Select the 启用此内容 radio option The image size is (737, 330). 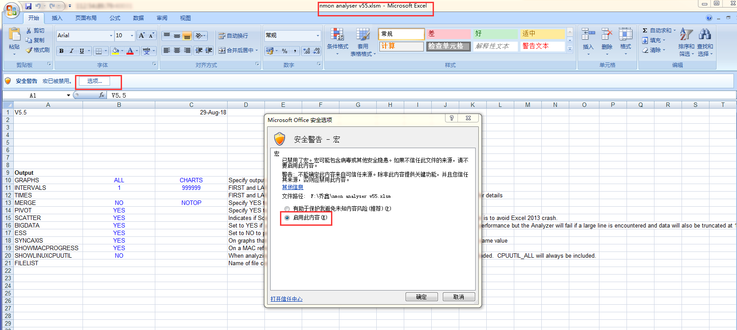(287, 218)
